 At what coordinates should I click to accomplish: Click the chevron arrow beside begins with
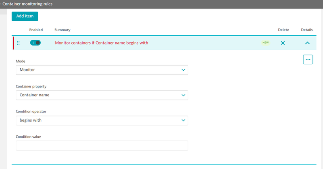coord(183,120)
